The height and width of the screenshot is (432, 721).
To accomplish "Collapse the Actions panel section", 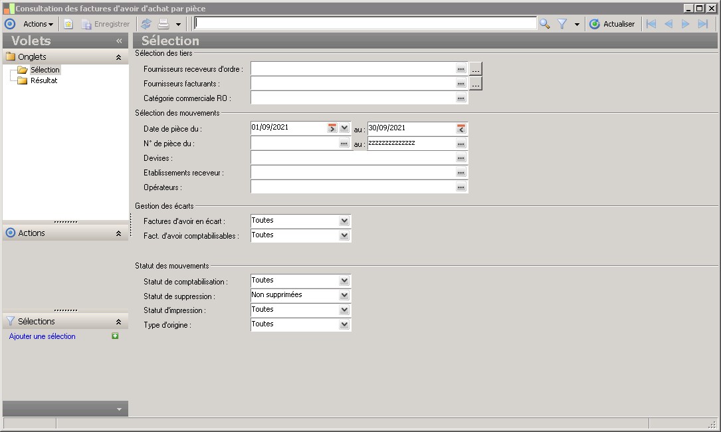I will 119,234.
